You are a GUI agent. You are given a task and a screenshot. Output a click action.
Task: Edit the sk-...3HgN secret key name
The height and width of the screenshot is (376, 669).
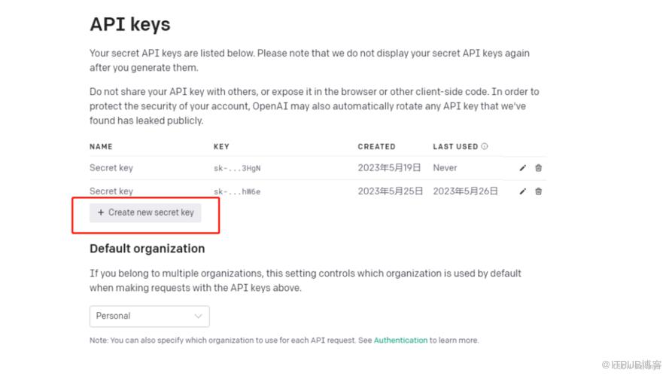[523, 168]
